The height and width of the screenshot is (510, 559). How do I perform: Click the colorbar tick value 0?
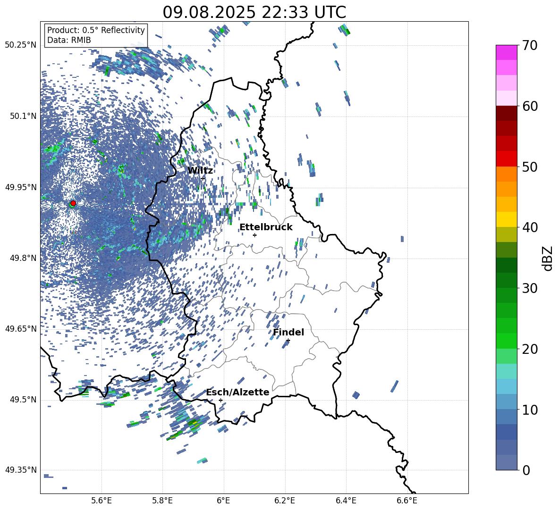click(x=526, y=470)
